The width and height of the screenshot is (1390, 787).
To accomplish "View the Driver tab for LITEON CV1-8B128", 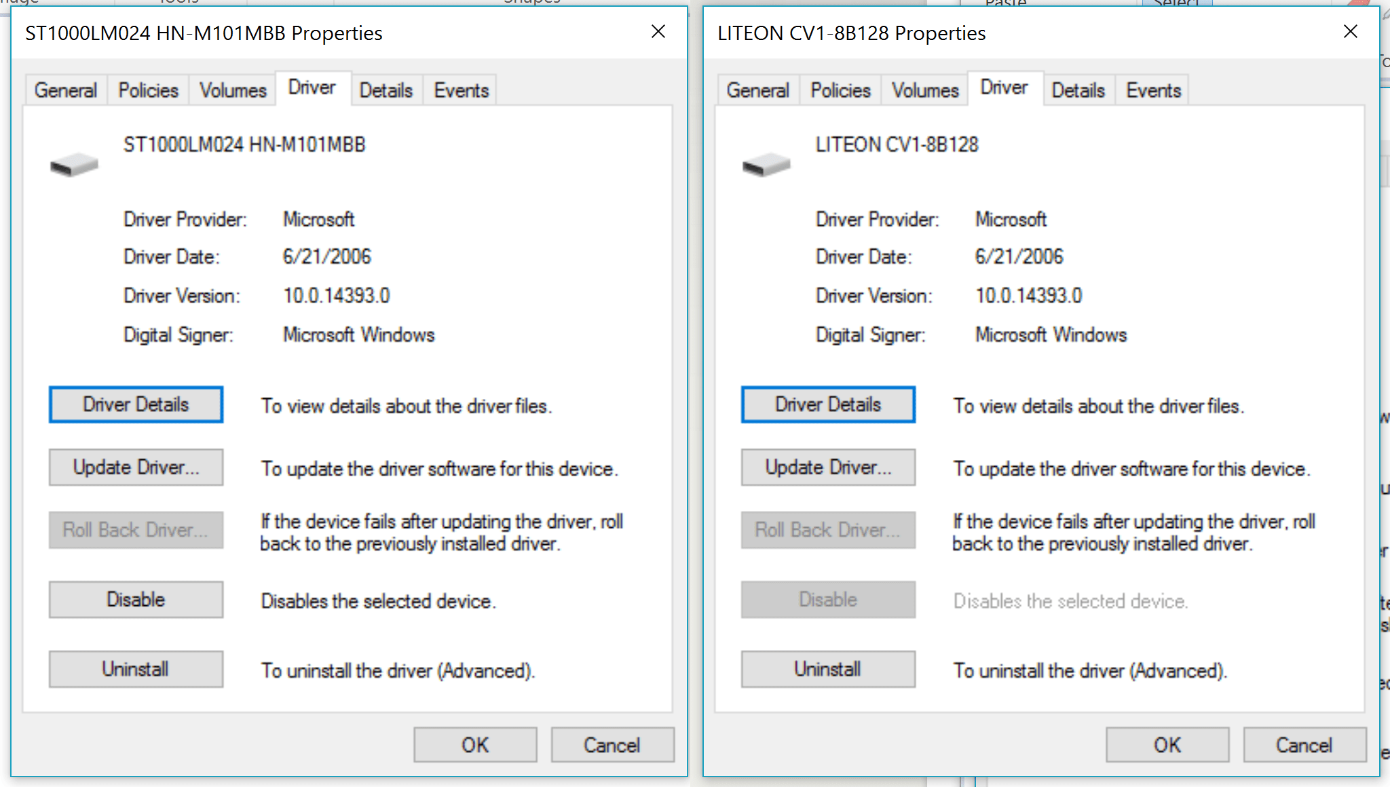I will coord(1005,87).
